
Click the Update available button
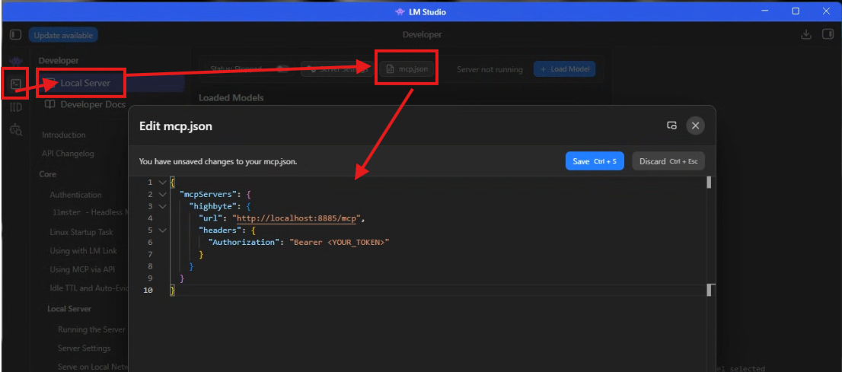63,36
